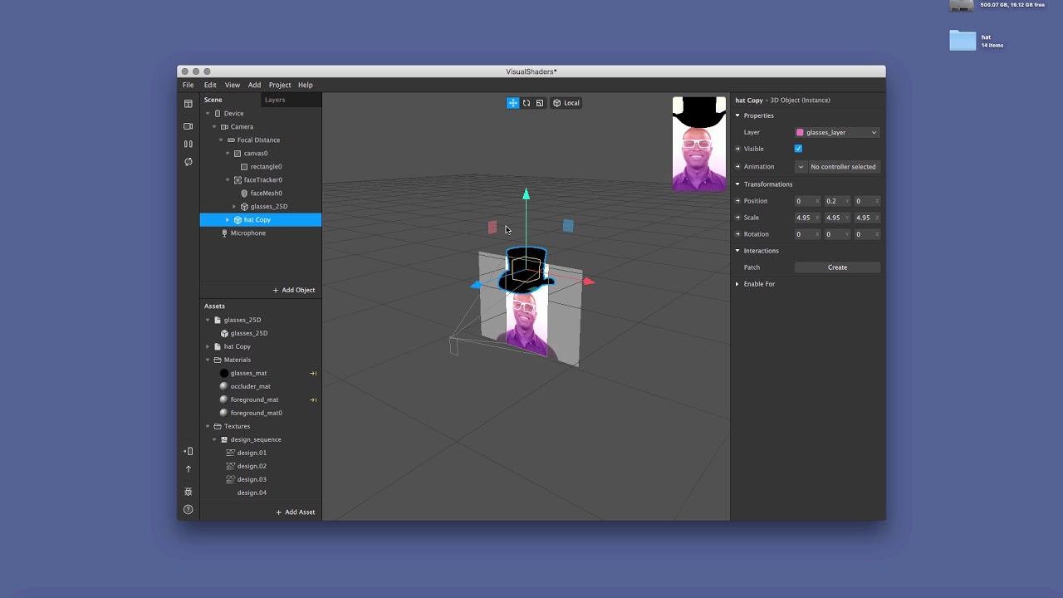Collapse the Device node
1063x598 pixels.
[208, 114]
